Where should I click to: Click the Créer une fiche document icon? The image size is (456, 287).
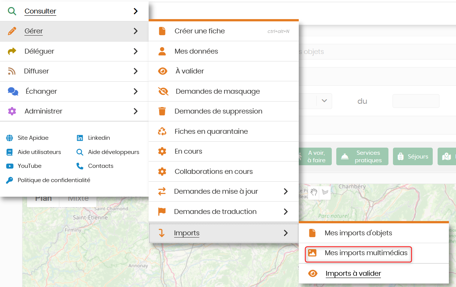(x=162, y=31)
